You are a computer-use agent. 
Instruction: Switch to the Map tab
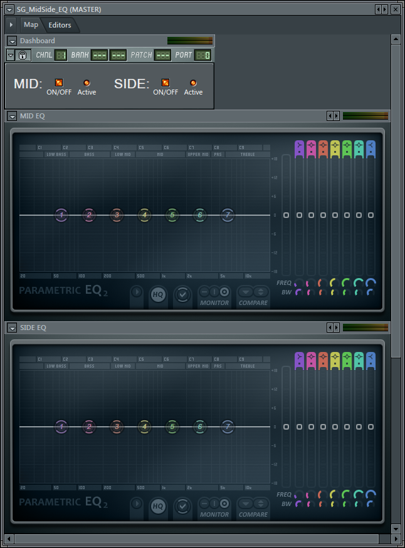pyautogui.click(x=31, y=25)
